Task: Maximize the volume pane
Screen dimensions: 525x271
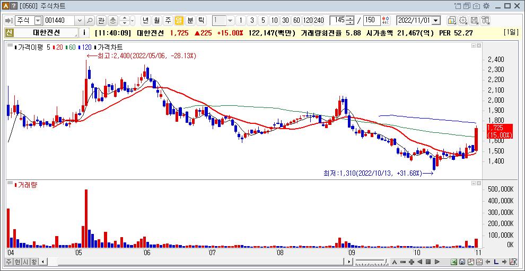Action: pos(474,184)
